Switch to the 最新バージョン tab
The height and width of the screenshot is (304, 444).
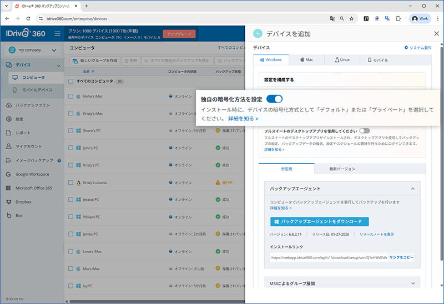coord(342,169)
